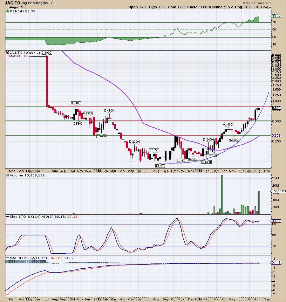
Task: Click the 'JAG.TO (Weekly) 0.800' legend label
Action: [31, 52]
